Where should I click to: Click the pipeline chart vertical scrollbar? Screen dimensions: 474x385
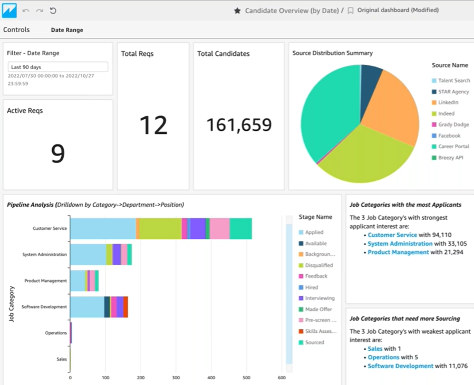coord(289,293)
